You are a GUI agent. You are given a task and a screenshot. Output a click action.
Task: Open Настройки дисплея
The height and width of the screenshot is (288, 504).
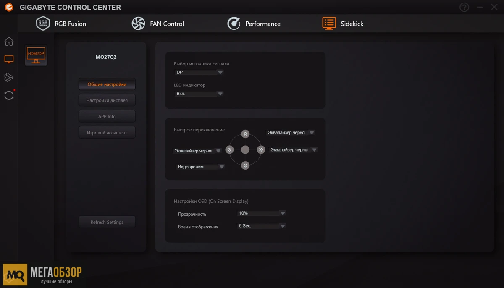click(x=107, y=100)
